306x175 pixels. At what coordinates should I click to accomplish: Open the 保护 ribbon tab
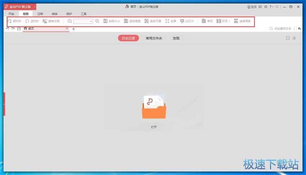point(69,14)
